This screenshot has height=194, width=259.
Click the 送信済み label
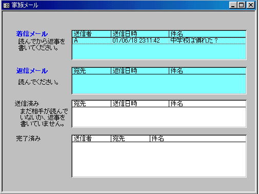point(27,104)
